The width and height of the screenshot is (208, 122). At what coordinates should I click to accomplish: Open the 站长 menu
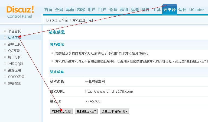click(182, 10)
